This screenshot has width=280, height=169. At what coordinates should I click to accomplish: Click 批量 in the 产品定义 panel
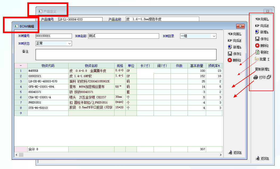point(262,59)
